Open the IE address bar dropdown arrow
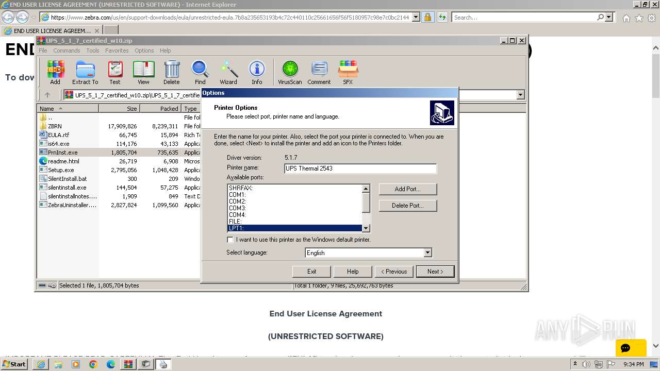The width and height of the screenshot is (660, 371). (x=415, y=17)
